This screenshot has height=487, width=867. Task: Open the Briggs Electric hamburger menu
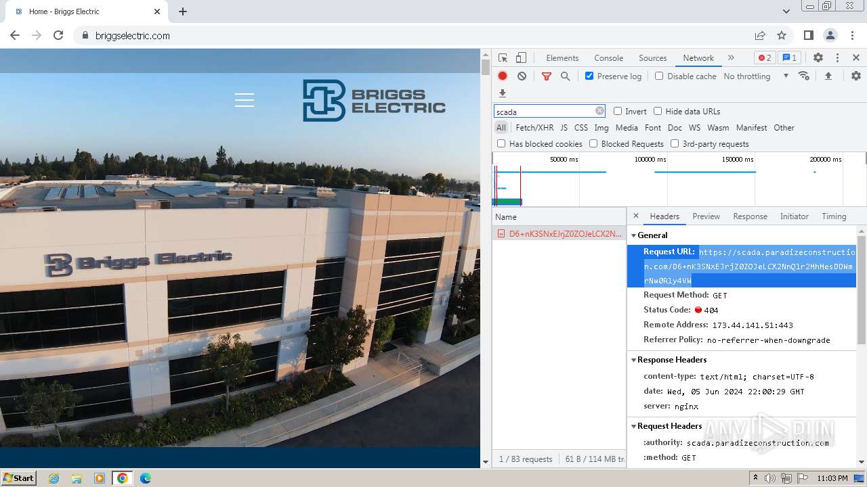click(x=245, y=100)
